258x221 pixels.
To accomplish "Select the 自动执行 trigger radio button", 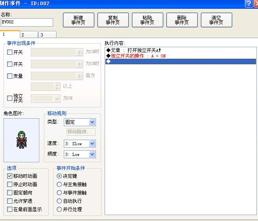I will point(59,201).
